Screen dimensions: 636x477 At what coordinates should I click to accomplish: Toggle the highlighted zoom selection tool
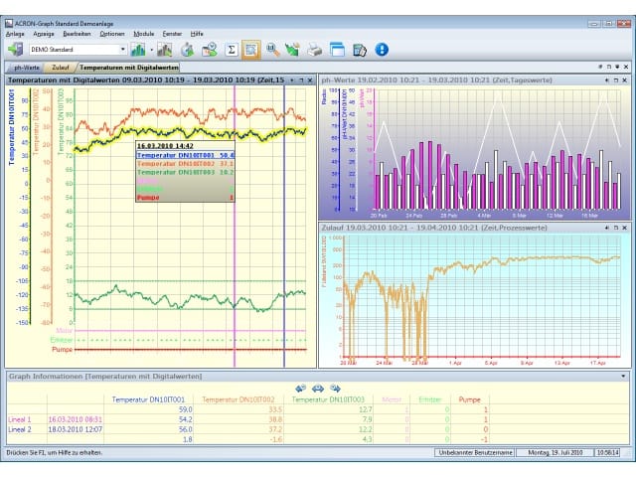[251, 50]
